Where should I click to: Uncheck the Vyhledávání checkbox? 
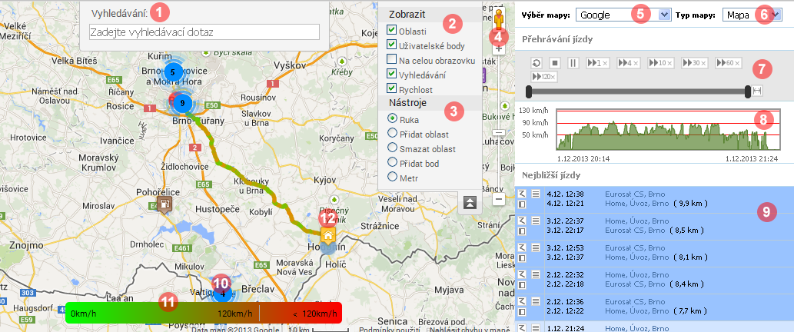391,74
